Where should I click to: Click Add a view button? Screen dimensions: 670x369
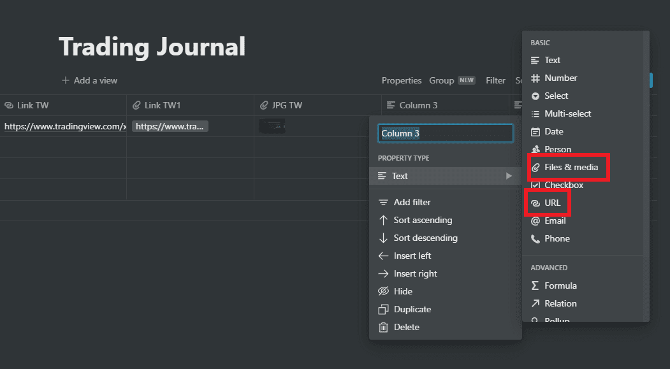[x=89, y=80]
